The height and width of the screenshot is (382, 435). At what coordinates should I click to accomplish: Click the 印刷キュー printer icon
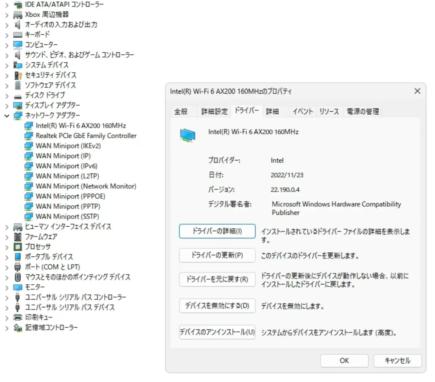pyautogui.click(x=18, y=318)
